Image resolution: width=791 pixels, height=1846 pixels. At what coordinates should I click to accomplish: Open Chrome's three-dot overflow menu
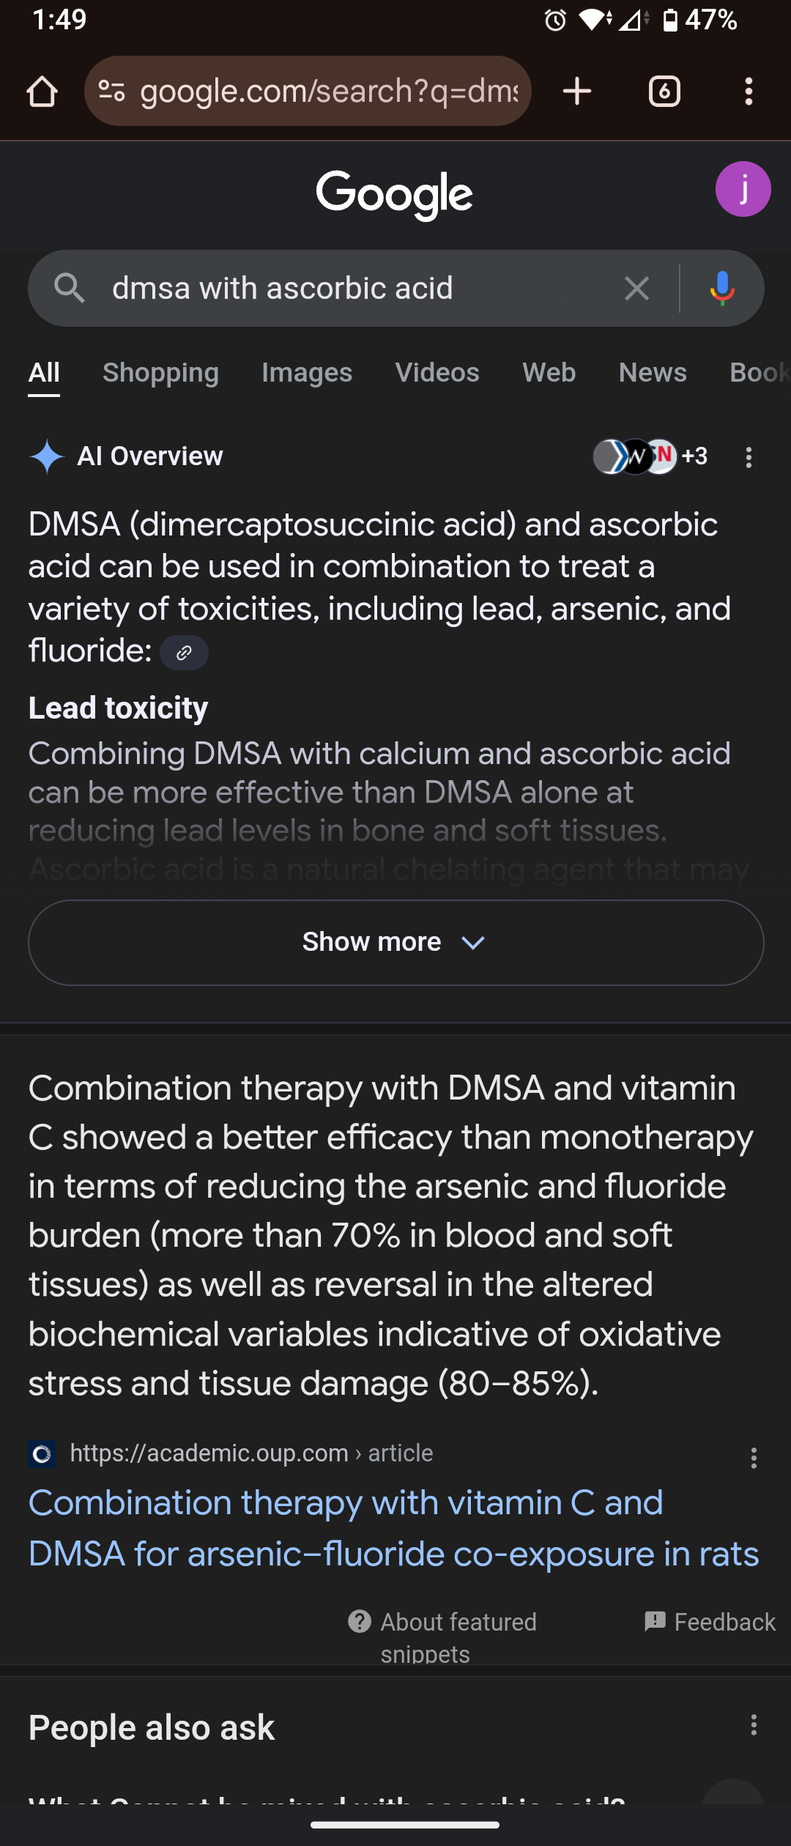(749, 92)
